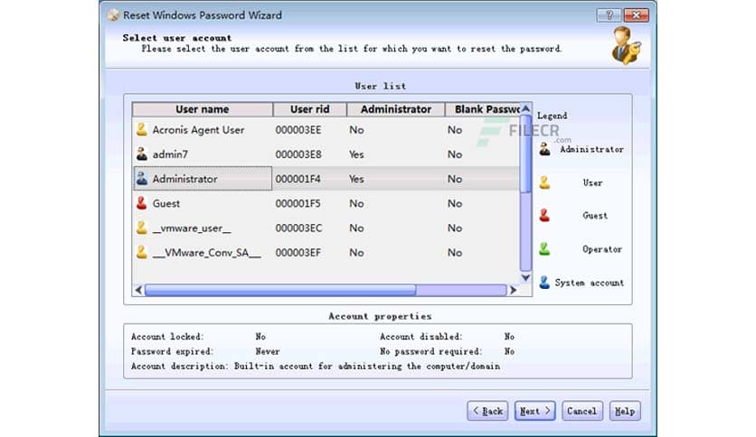The height and width of the screenshot is (437, 756).
Task: Click the user list vertical scrollbar thumb
Action: click(525, 153)
